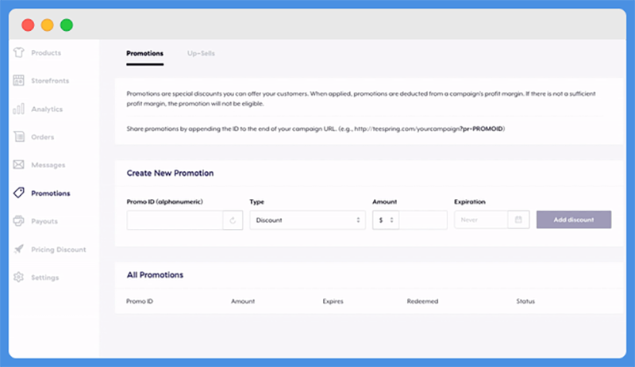Image resolution: width=635 pixels, height=367 pixels.
Task: Select Promotions in the sidebar
Action: click(x=51, y=193)
